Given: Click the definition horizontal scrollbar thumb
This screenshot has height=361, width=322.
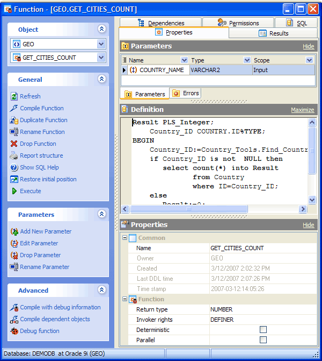Looking at the screenshot, I should 189,209.
